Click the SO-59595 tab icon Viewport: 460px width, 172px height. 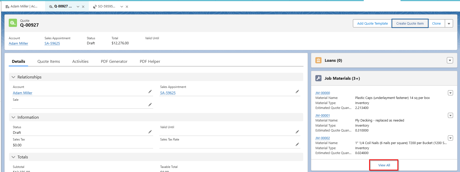coord(95,6)
